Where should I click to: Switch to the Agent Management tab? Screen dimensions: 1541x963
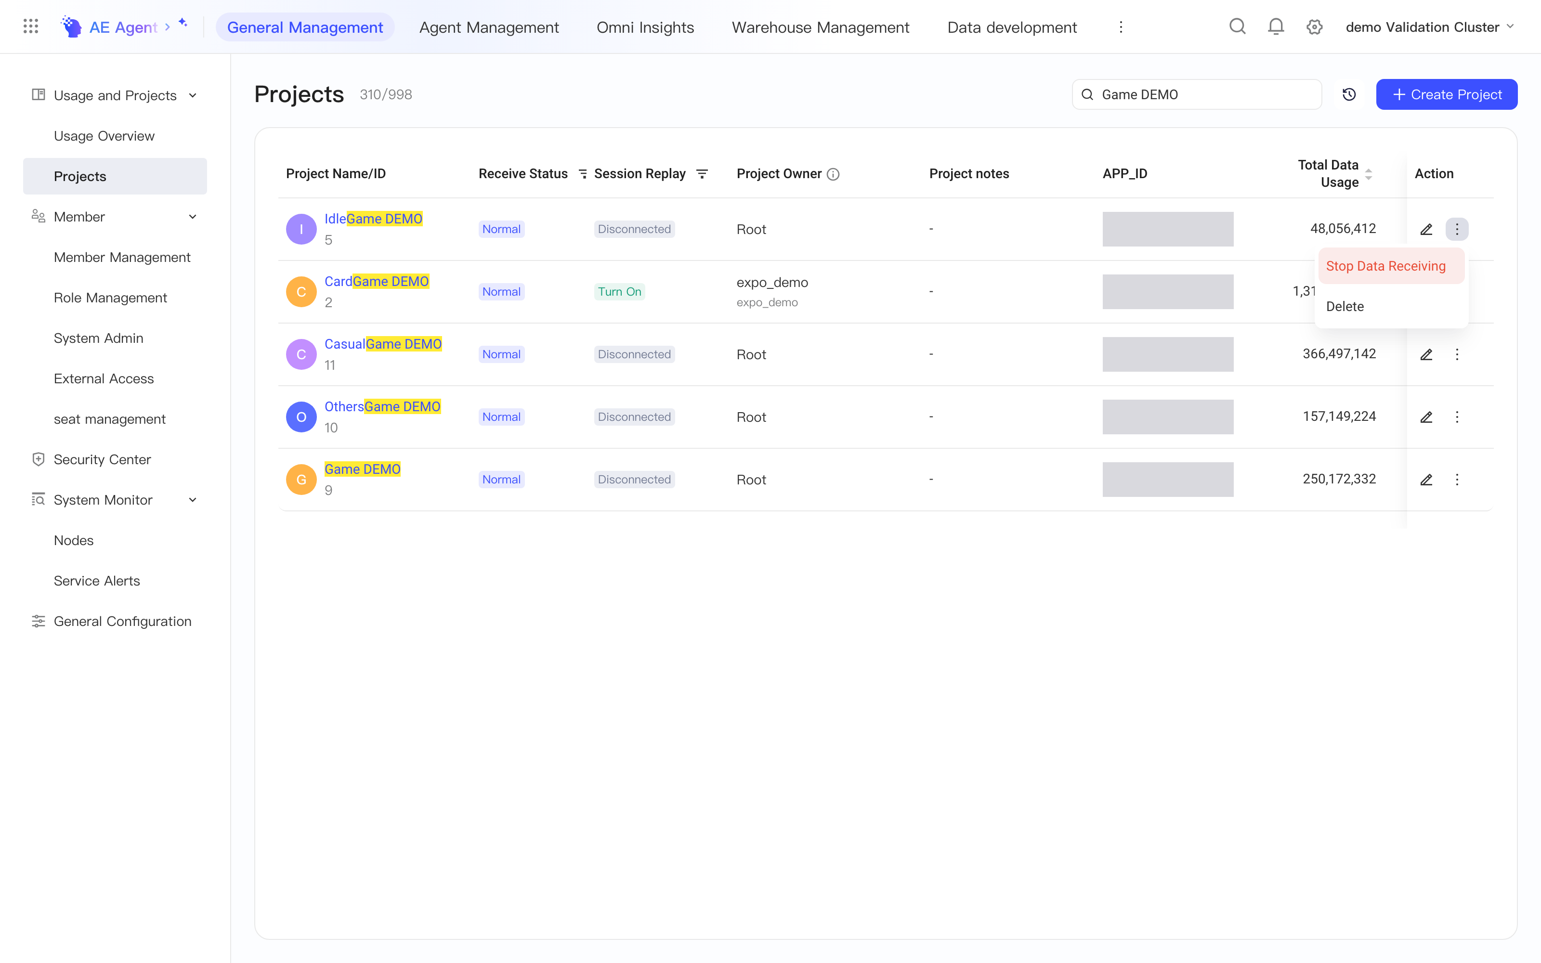pyautogui.click(x=488, y=27)
